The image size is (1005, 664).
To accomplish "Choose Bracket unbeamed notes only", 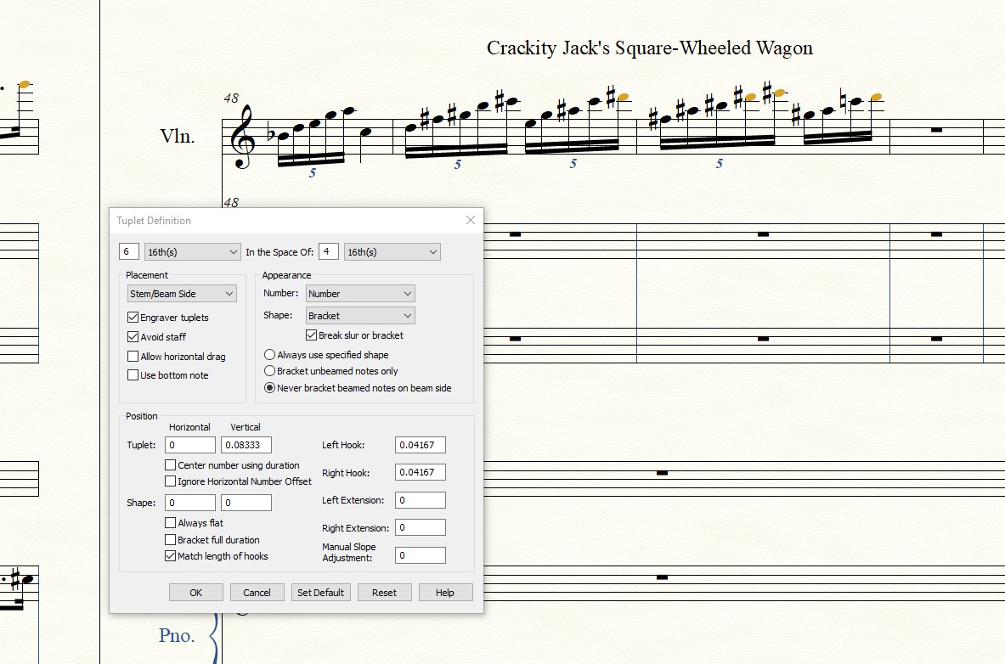I will [270, 371].
